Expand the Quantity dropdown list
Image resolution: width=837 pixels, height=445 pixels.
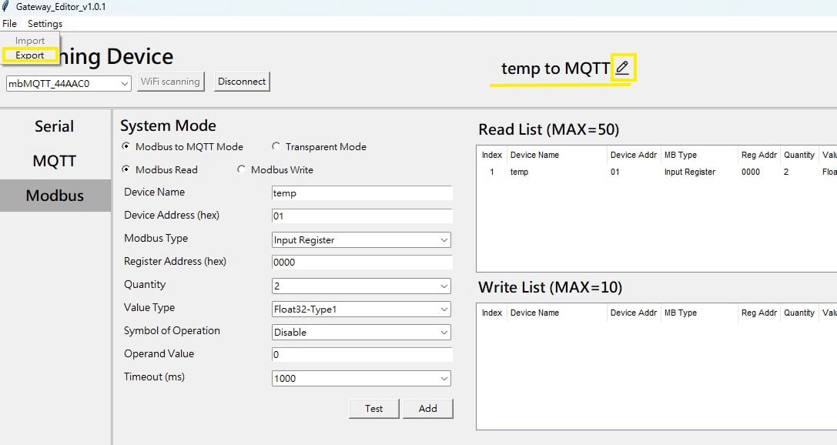point(444,286)
